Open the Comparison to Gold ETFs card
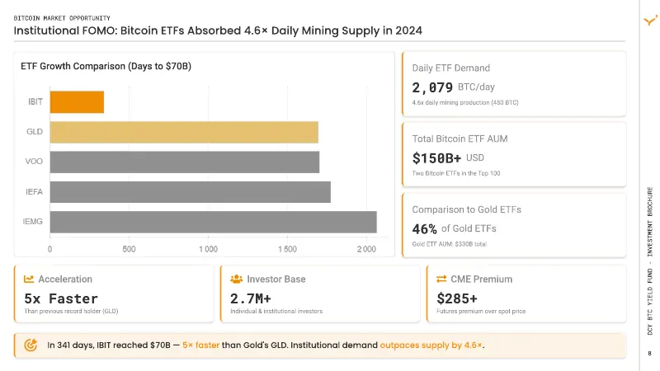Screen dimensions: 660x371 coord(514,225)
